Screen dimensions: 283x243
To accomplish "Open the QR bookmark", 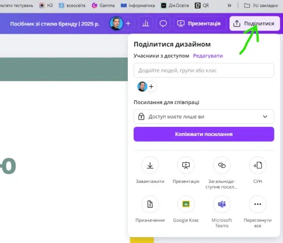I will (202, 6).
